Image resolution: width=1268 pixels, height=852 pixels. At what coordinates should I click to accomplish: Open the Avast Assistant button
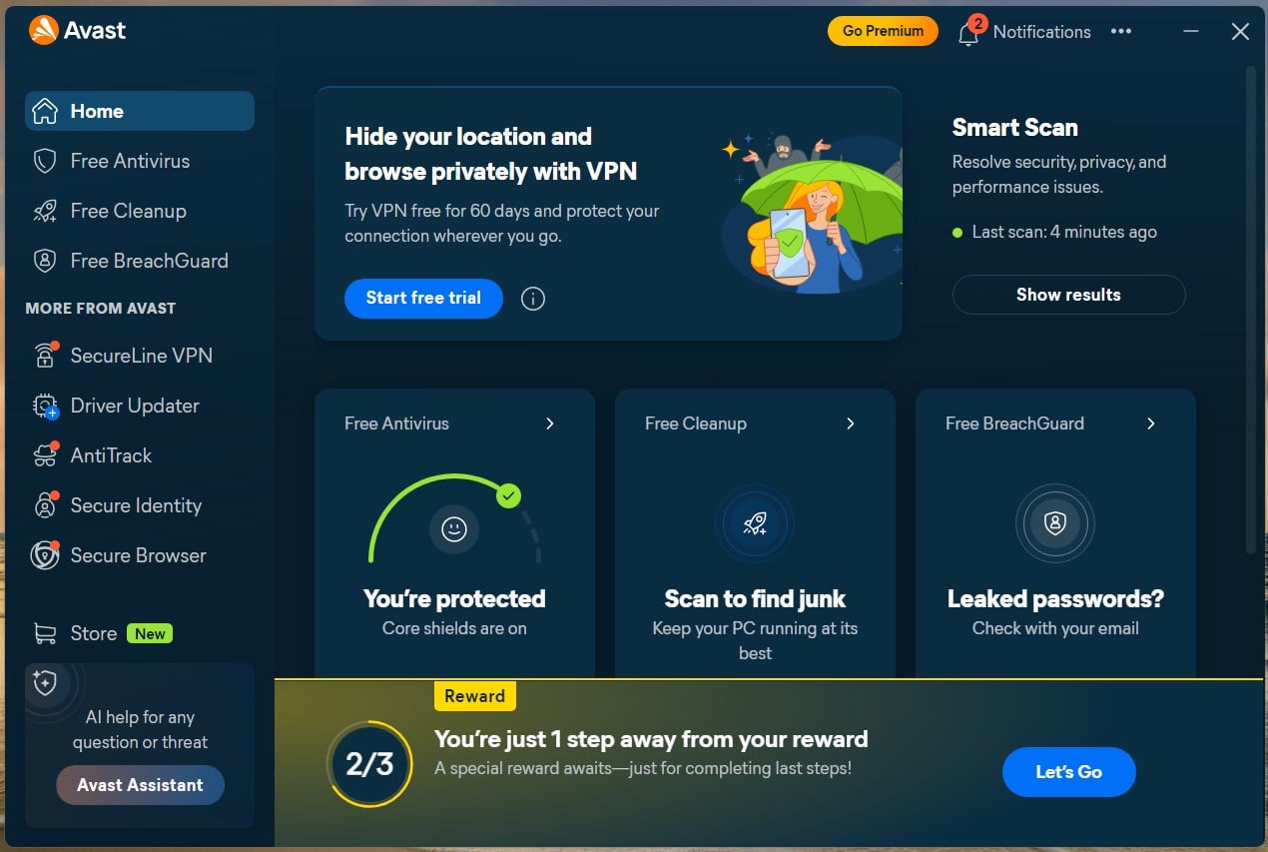[x=140, y=785]
